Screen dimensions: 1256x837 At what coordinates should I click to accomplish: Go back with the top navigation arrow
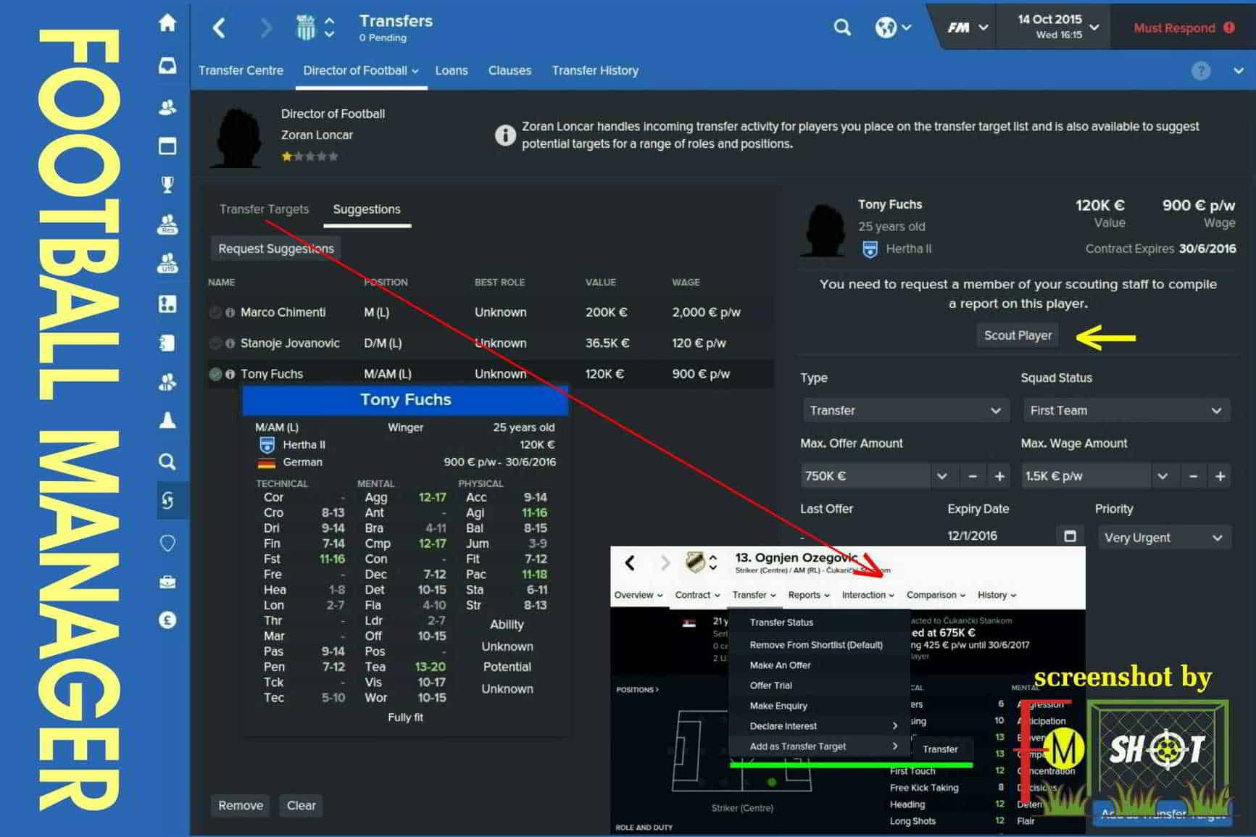point(219,28)
